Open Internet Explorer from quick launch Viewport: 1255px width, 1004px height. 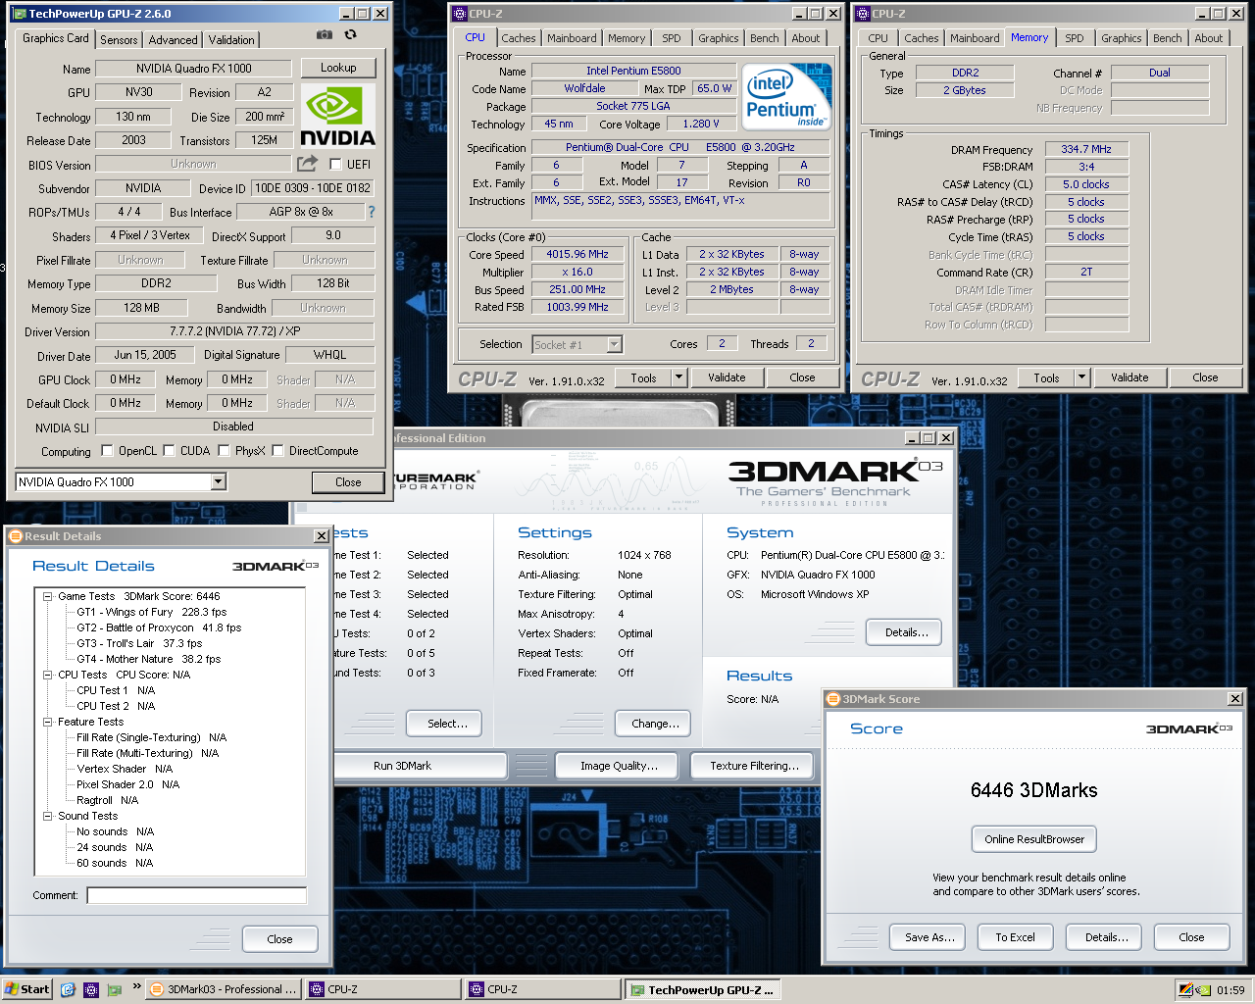(68, 989)
